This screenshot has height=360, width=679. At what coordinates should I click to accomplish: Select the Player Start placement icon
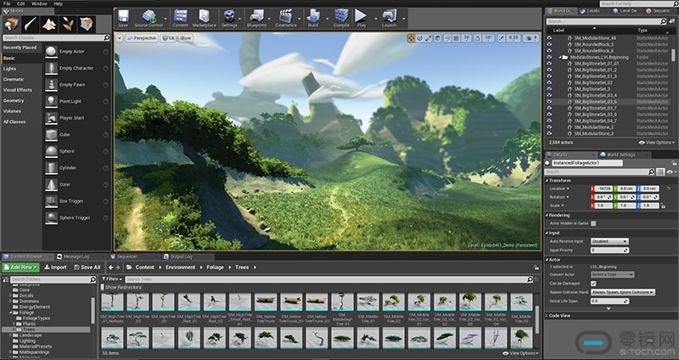click(52, 118)
